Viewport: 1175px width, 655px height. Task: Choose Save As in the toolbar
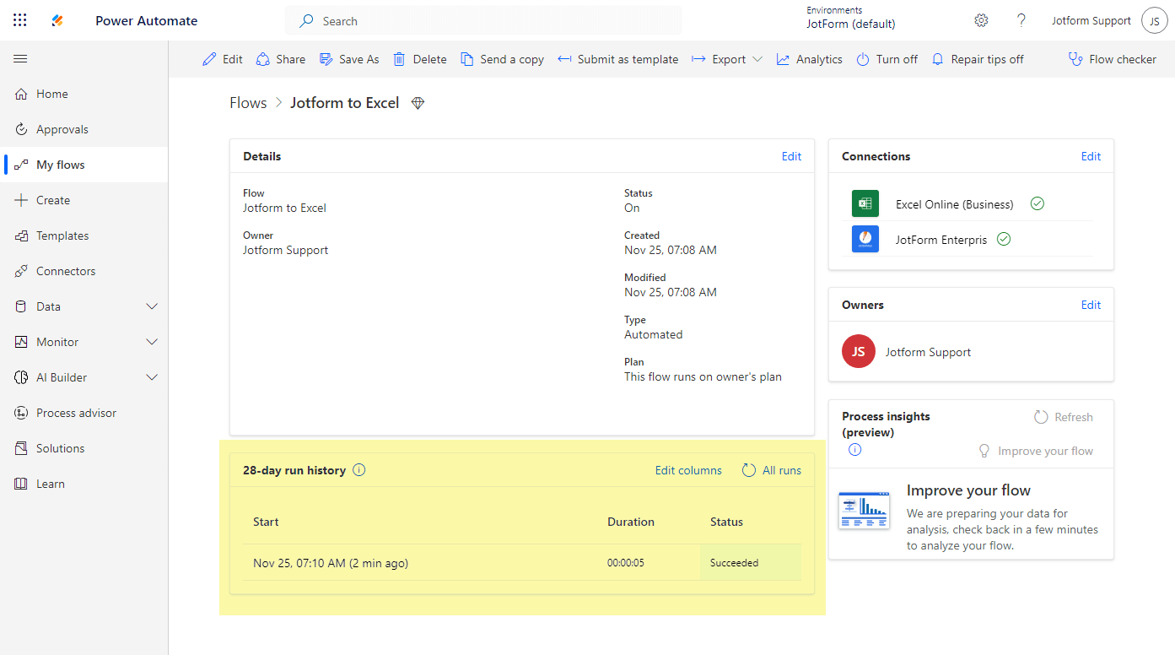coord(349,59)
